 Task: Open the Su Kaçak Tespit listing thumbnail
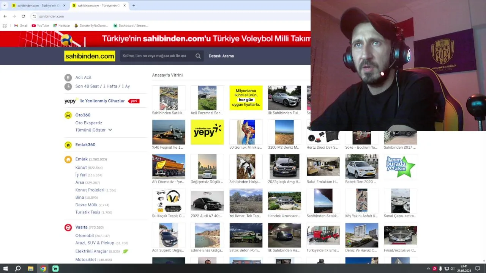(x=169, y=201)
